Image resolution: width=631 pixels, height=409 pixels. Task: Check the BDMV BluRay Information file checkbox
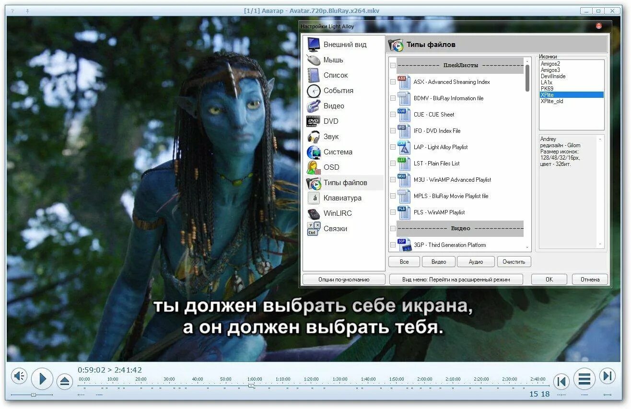[x=393, y=98]
